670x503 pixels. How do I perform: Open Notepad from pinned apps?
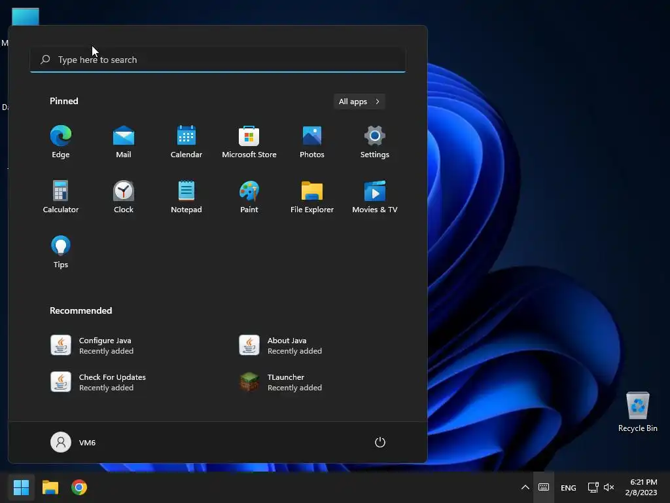[186, 197]
